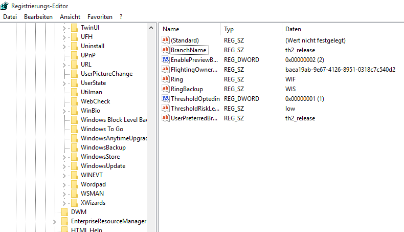Click the folder icon of UserPictureChange key
The width and height of the screenshot is (404, 232).
tap(74, 74)
